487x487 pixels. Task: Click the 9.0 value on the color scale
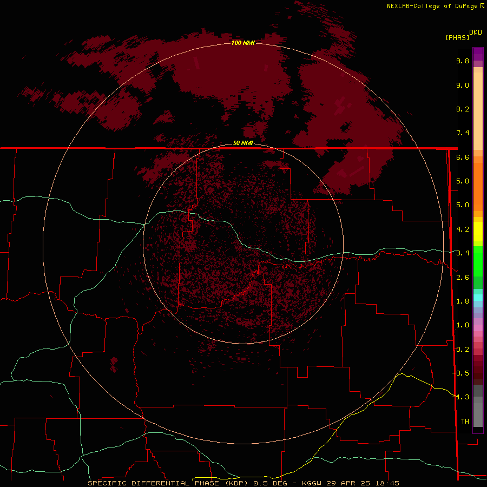(x=463, y=85)
